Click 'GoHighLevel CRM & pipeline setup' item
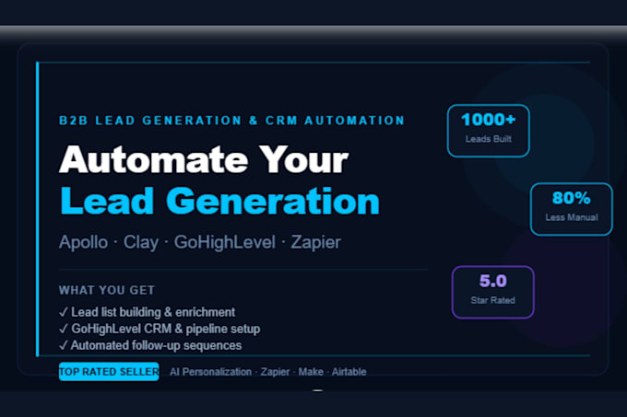The width and height of the screenshot is (627, 417). (160, 329)
